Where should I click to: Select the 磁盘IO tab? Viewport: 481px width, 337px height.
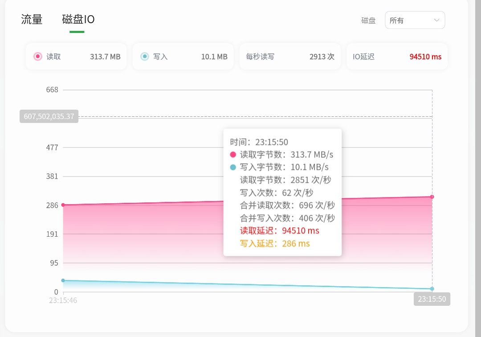[78, 20]
